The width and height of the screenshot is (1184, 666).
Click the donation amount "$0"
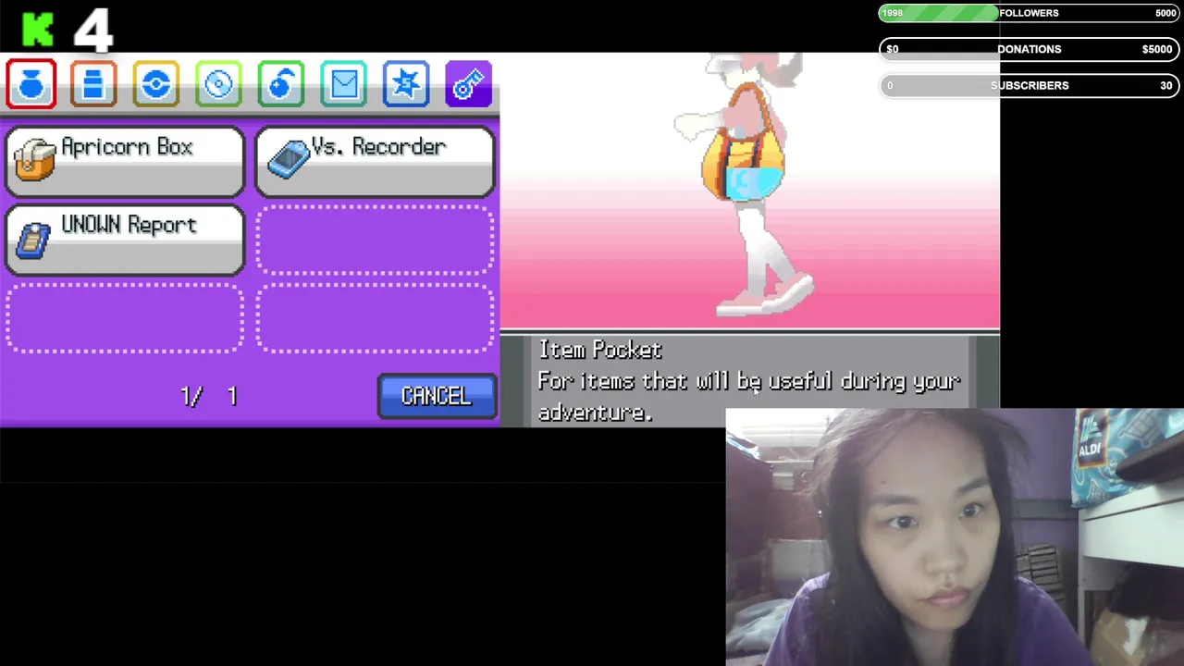tap(893, 49)
